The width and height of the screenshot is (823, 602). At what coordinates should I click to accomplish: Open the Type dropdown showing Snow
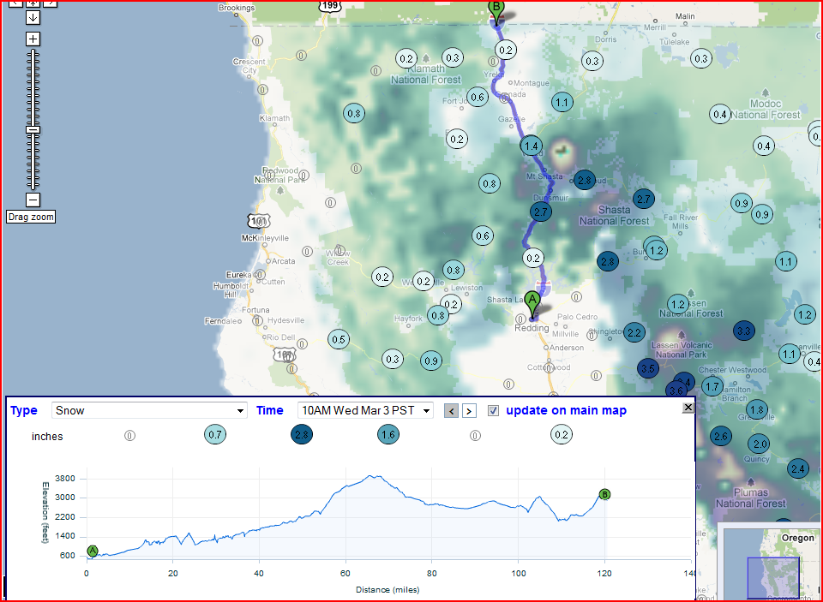click(x=149, y=410)
